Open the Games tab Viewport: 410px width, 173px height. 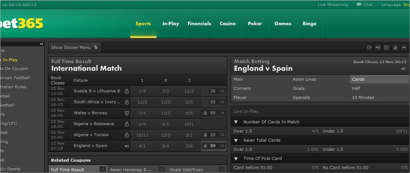point(283,24)
